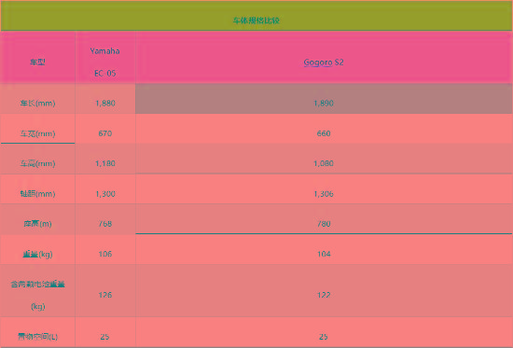Click the Gogoro S2 storage value 25
This screenshot has width=513, height=348.
pyautogui.click(x=324, y=337)
